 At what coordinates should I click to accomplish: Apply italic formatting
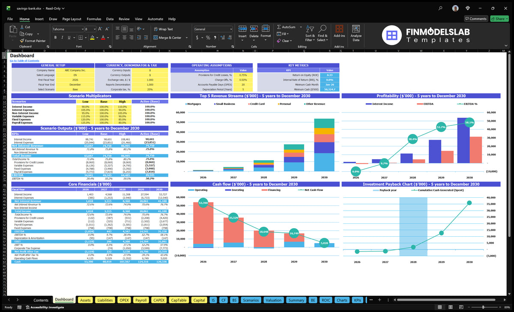pyautogui.click(x=63, y=38)
